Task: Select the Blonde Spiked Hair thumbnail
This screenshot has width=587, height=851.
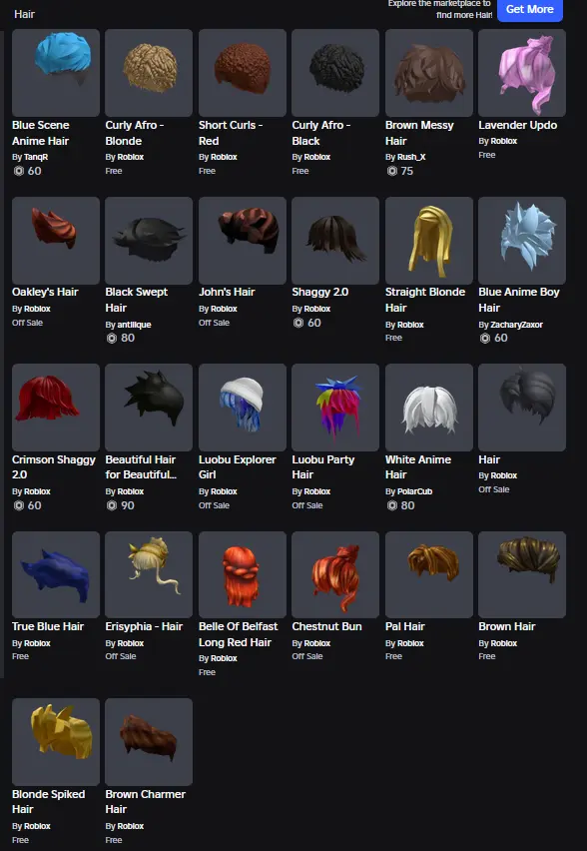Action: (56, 742)
